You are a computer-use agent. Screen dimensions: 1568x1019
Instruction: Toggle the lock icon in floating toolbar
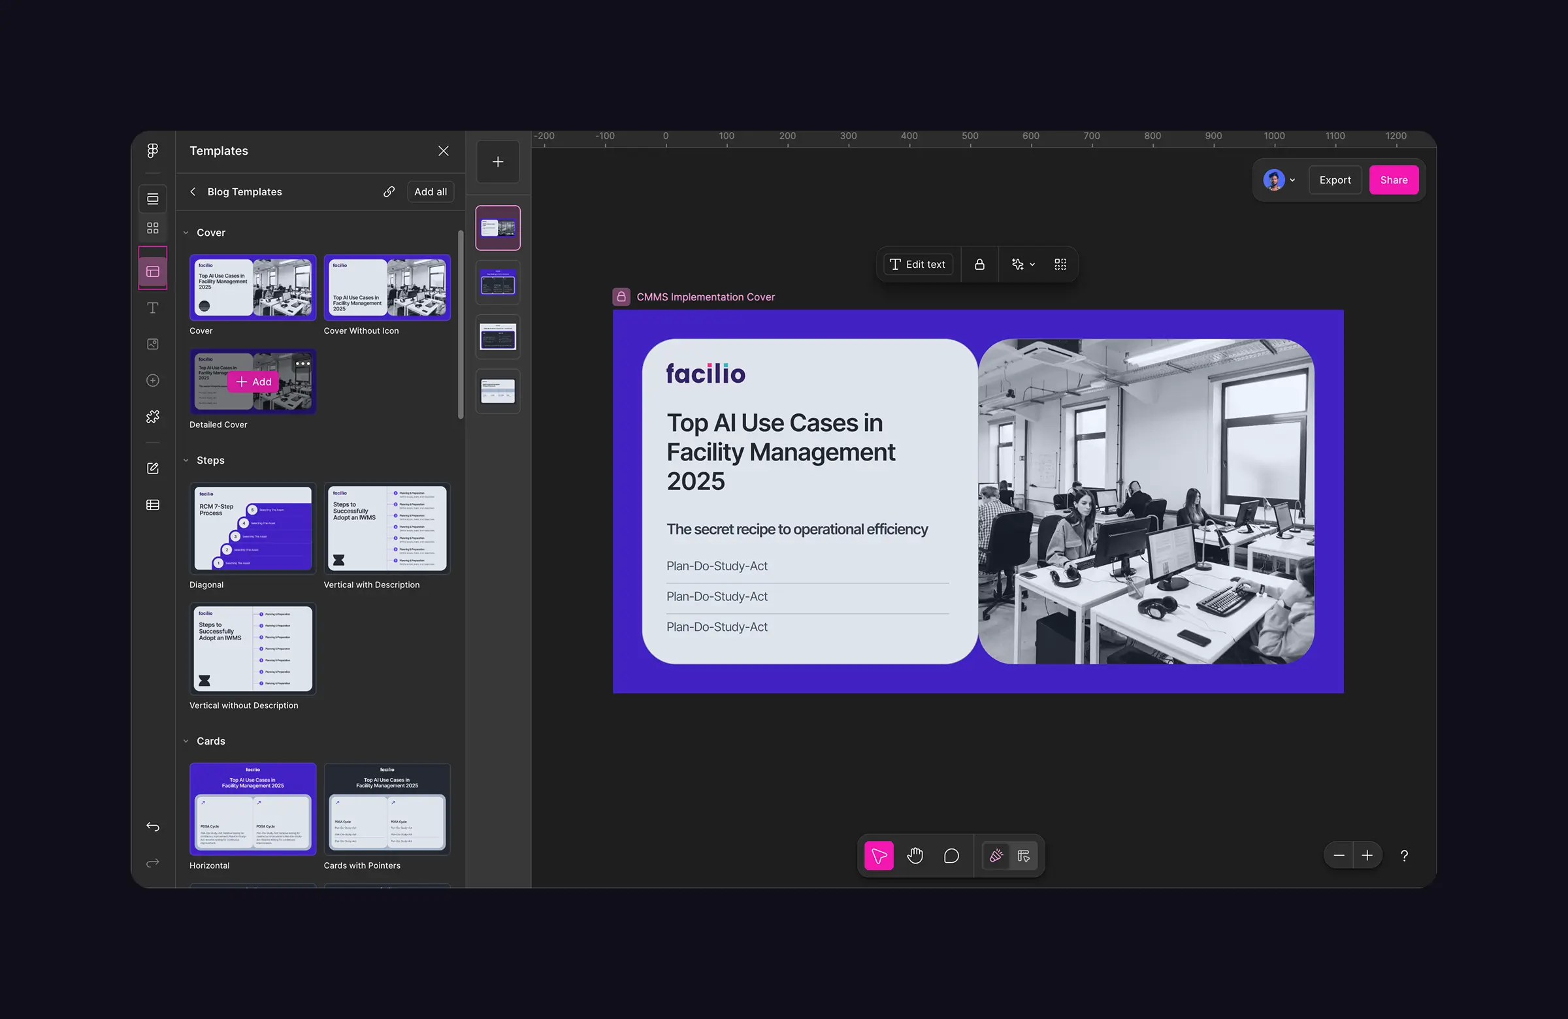[x=979, y=264]
